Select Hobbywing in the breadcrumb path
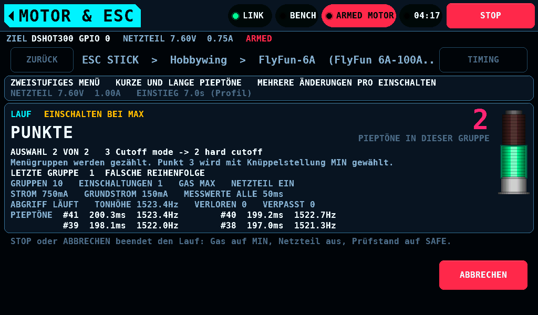The image size is (538, 315). (198, 60)
